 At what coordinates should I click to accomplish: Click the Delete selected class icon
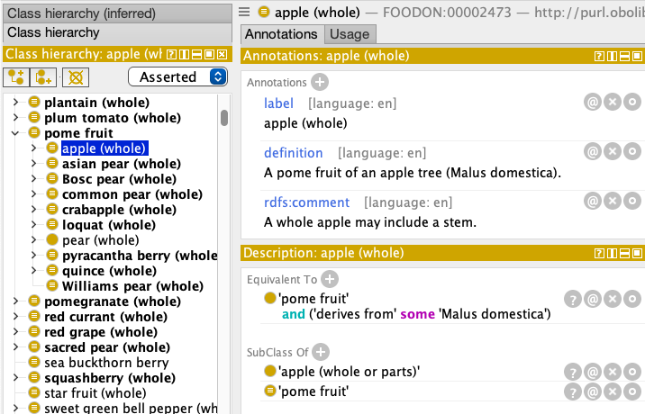coord(76,77)
